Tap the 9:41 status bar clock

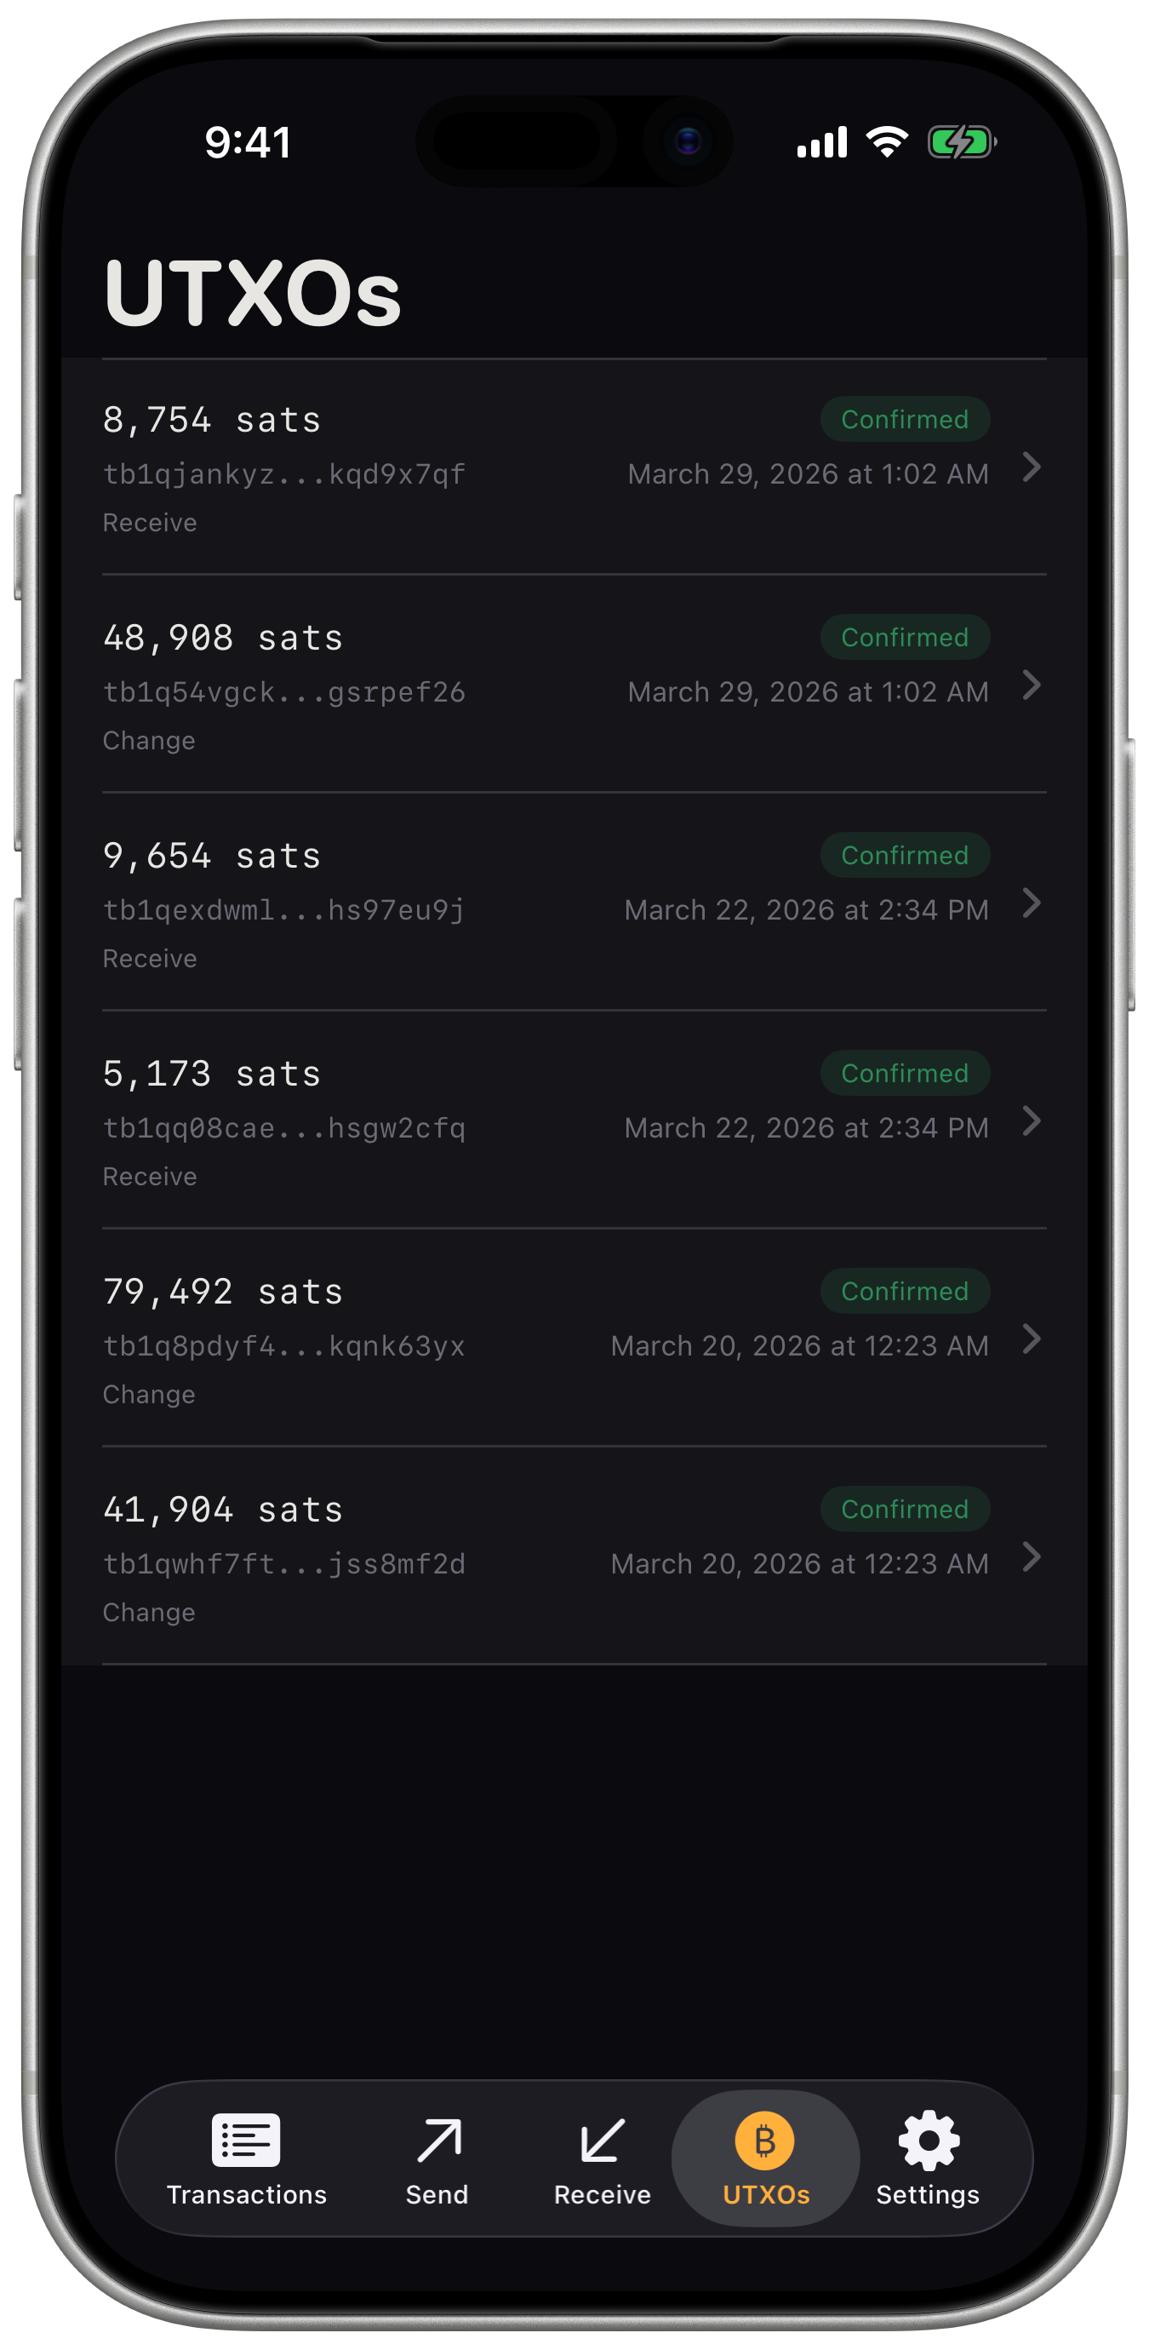point(248,142)
